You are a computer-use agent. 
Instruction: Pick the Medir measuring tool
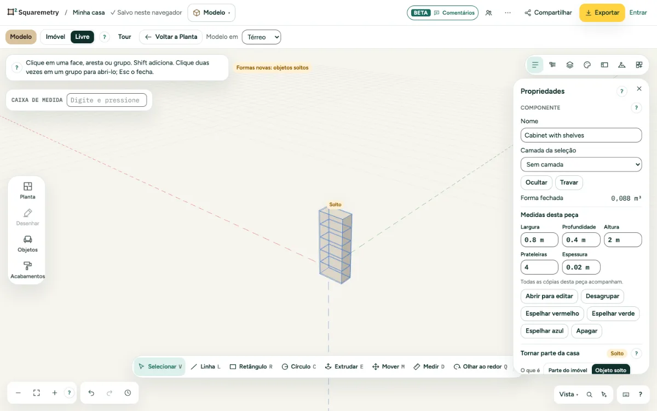point(429,367)
